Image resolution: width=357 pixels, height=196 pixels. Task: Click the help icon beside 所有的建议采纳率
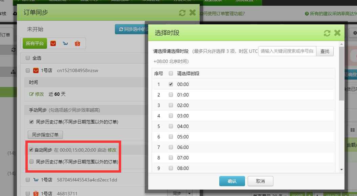point(307,14)
